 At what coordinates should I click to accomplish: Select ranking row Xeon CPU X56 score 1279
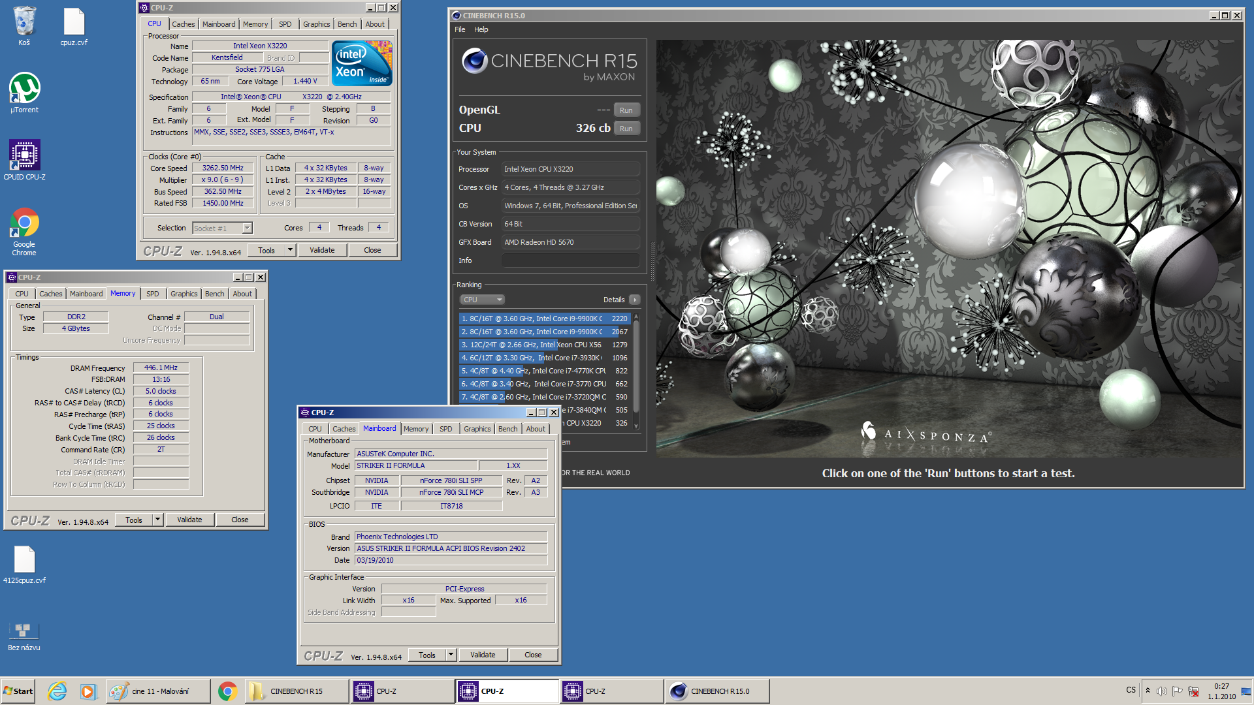(x=545, y=345)
